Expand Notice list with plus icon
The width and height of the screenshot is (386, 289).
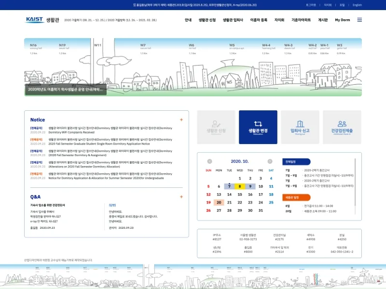[x=181, y=119]
